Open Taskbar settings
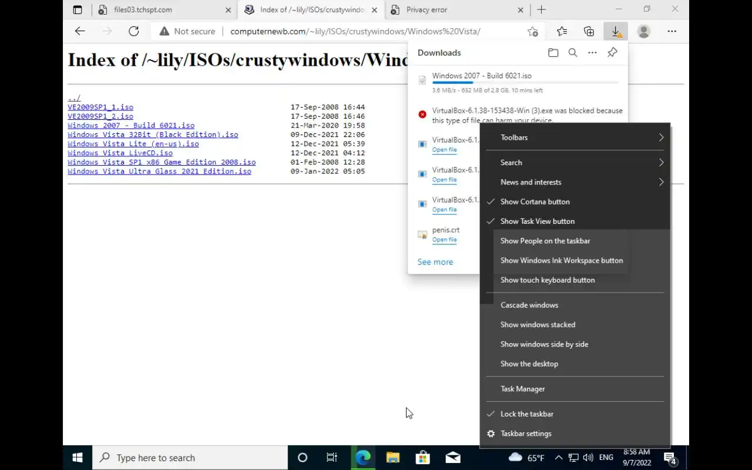The height and width of the screenshot is (470, 752). pyautogui.click(x=575, y=434)
